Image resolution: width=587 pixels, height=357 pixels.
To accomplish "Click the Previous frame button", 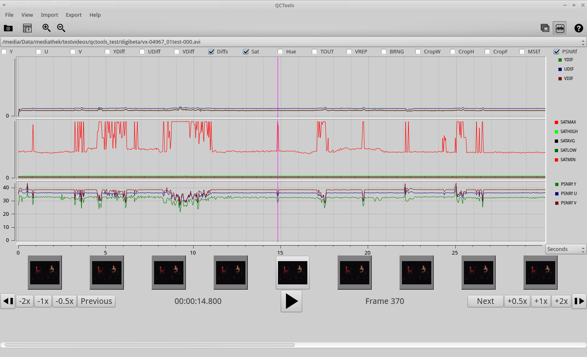I will click(96, 301).
